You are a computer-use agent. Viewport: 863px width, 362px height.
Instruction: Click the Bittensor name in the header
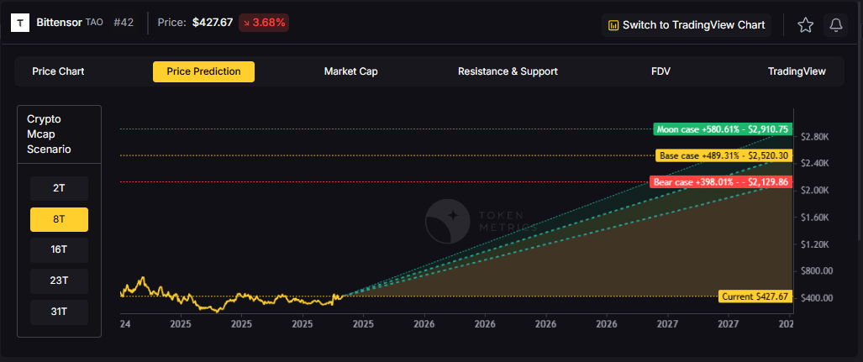pyautogui.click(x=60, y=24)
